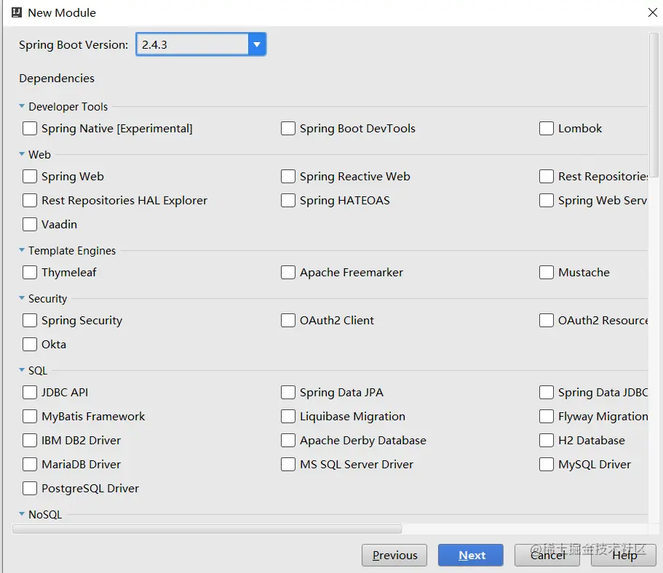Go back with the Previous button
Viewport: 663px width, 573px height.
(394, 555)
